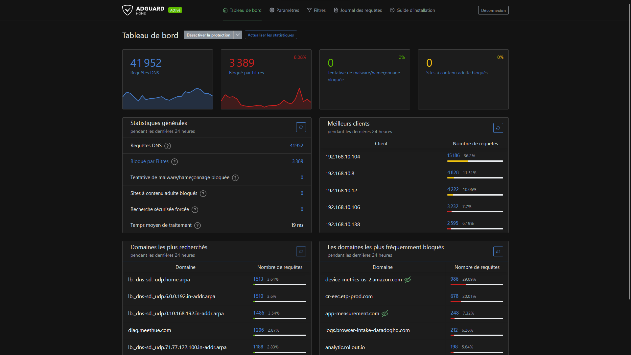Click help icon for Temps moyen de traitement
Viewport: 631px width, 355px height.
tap(198, 225)
